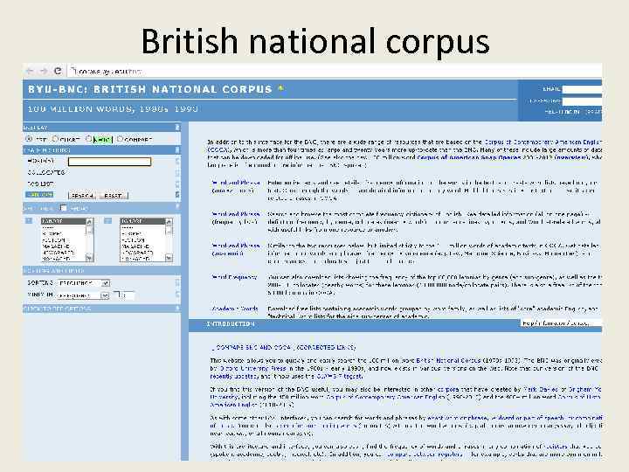Viewport: 629px width, 472px height.
Task: Tick the SHOW checkbox in the SECTIONS header
Action: pyautogui.click(x=64, y=207)
